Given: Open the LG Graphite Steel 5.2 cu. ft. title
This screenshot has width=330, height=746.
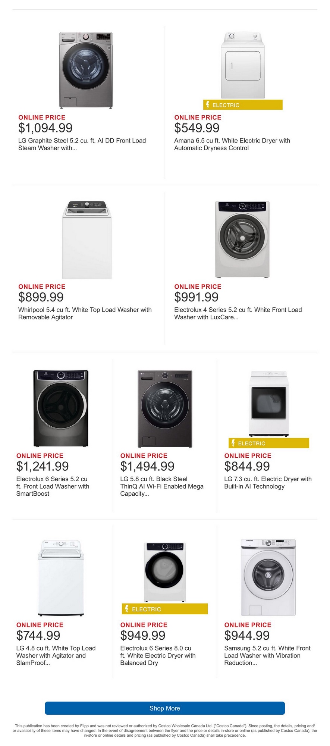Looking at the screenshot, I should [x=82, y=144].
